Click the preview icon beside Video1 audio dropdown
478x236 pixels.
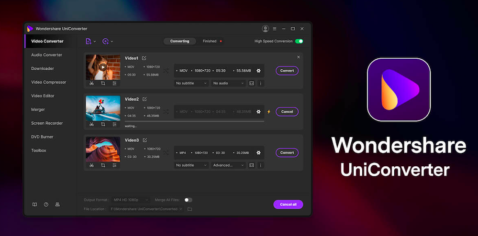coord(252,83)
